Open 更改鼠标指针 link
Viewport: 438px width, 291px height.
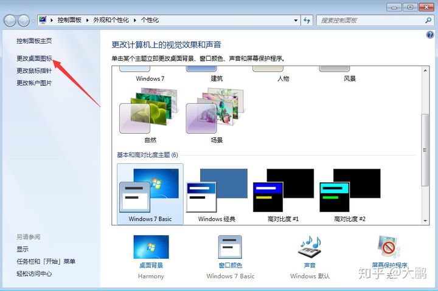tap(34, 70)
